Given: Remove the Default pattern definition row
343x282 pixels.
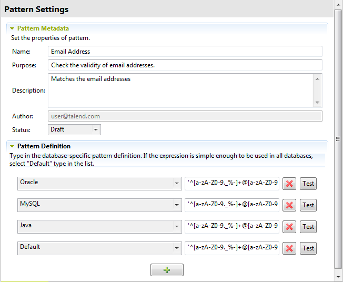Looking at the screenshot, I should click(x=289, y=248).
